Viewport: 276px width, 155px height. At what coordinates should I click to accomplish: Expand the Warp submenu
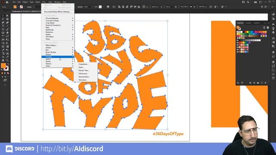click(58, 39)
